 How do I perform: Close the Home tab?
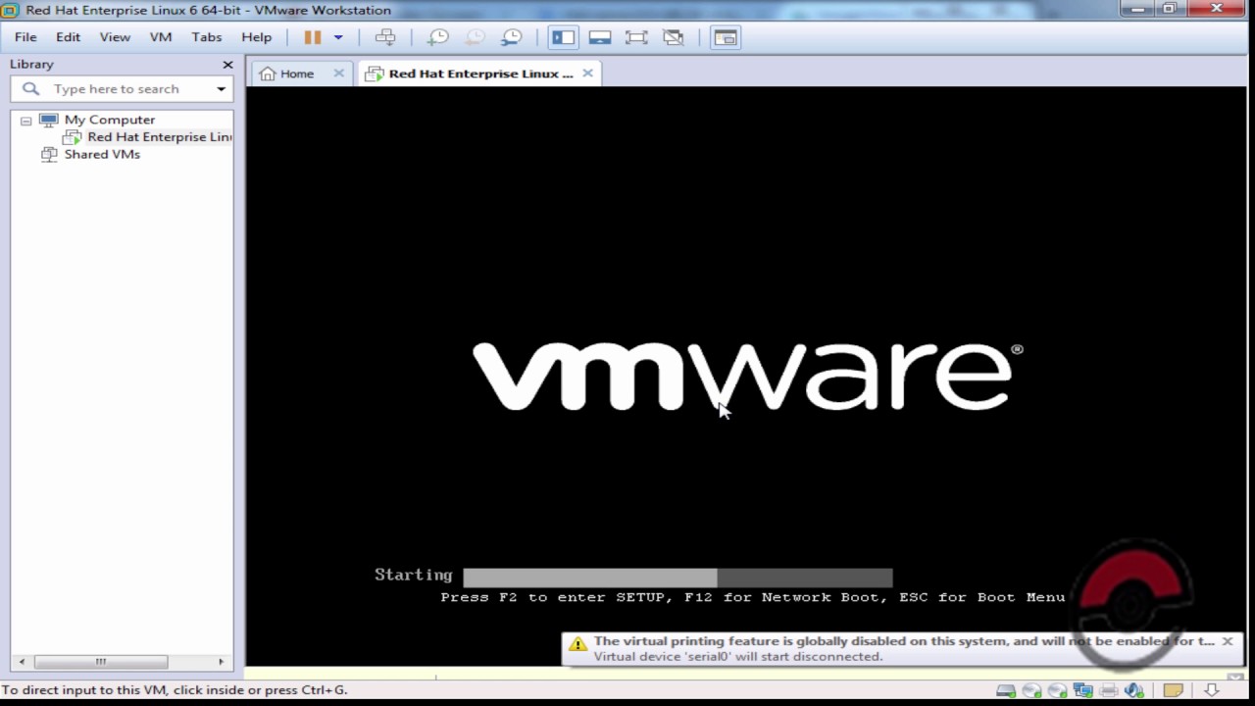coord(338,74)
